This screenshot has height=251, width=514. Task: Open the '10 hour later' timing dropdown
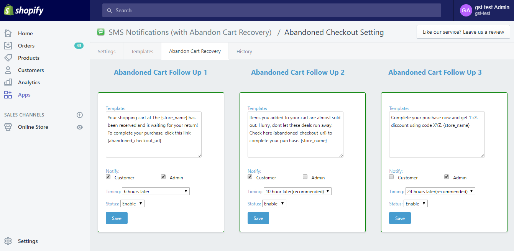[x=297, y=192]
